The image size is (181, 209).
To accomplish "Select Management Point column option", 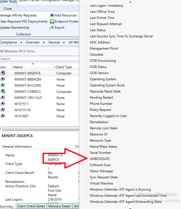I will tap(104, 48).
